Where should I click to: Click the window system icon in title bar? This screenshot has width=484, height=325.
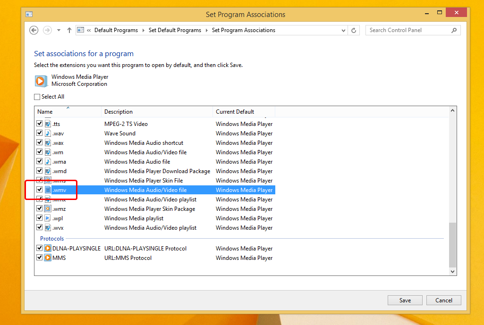(29, 14)
